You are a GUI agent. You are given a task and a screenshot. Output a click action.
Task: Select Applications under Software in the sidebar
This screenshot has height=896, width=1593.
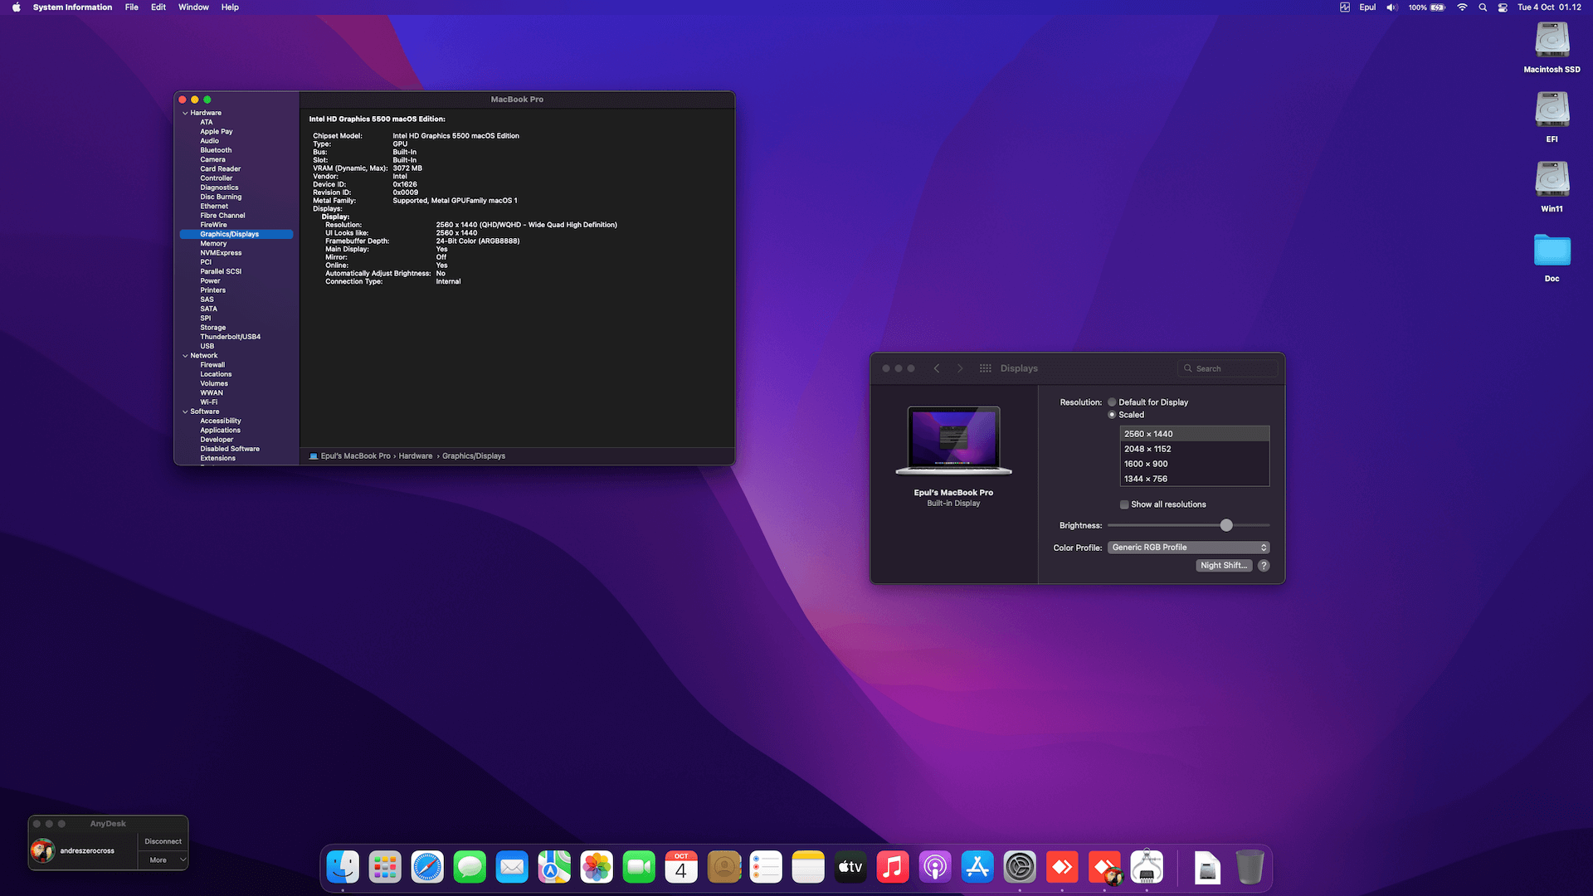[220, 431]
